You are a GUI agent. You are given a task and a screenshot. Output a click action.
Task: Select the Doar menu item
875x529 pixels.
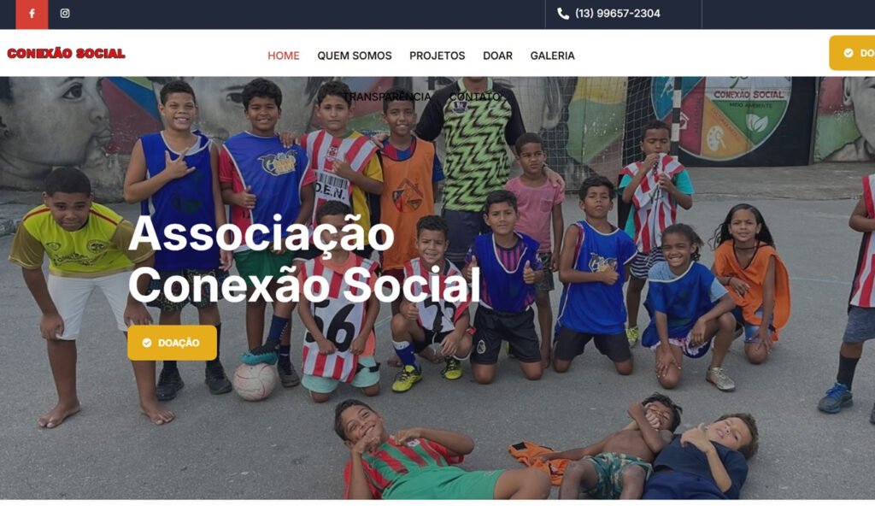click(498, 56)
